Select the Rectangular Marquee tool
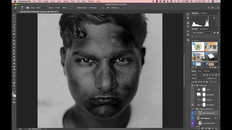 pos(14,18)
